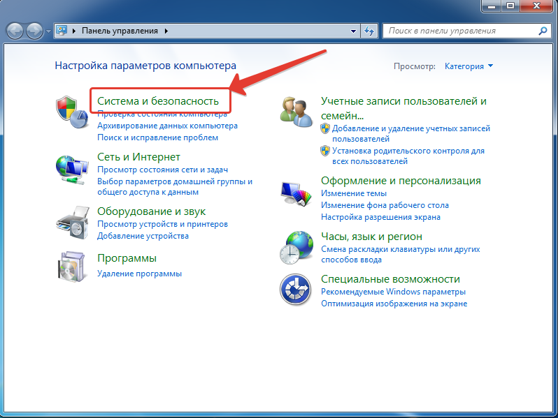Click Поиск и исправление проблем link
The height and width of the screenshot is (418, 558).
157,137
